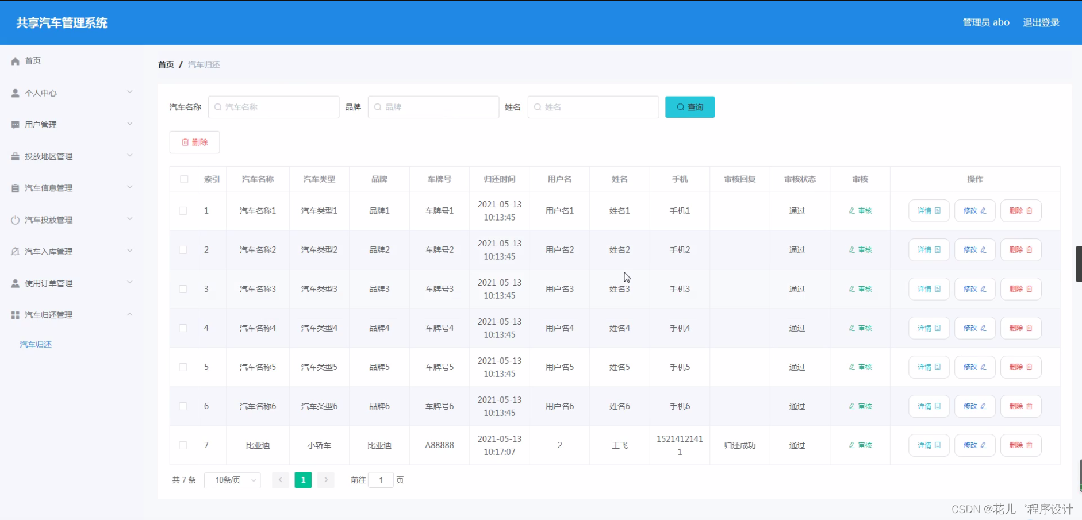Open the 使用订单管理 sidebar menu label

(49, 283)
